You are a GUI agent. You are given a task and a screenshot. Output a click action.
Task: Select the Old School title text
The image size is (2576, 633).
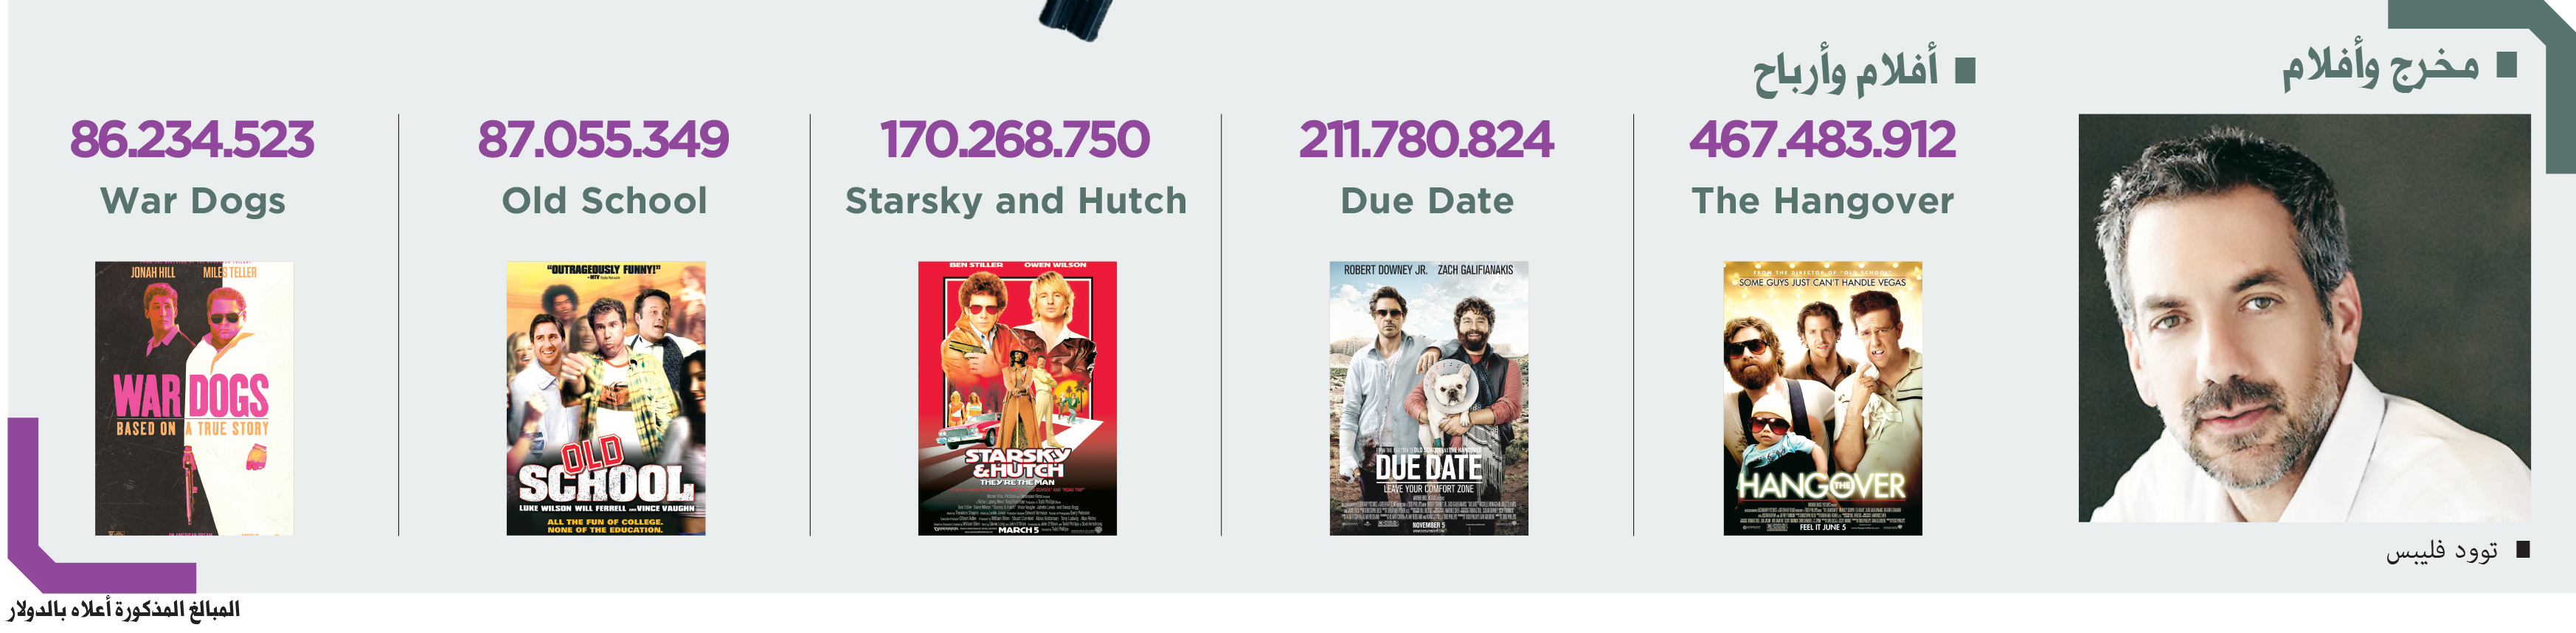pyautogui.click(x=604, y=201)
